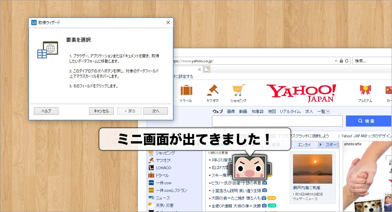Click the LIVE badge on 全豪OP速報 headline
Image resolution: width=392 pixels, height=212 pixels.
point(272,205)
